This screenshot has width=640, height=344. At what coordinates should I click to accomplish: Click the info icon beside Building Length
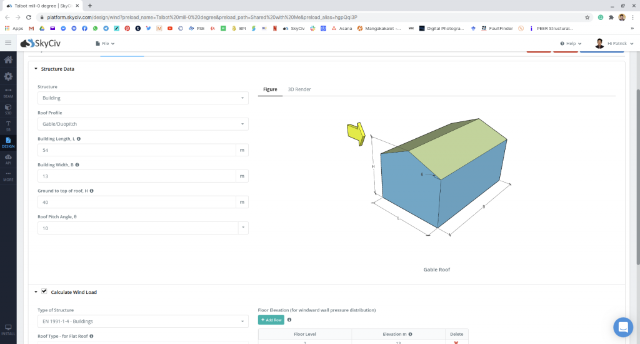tap(79, 139)
